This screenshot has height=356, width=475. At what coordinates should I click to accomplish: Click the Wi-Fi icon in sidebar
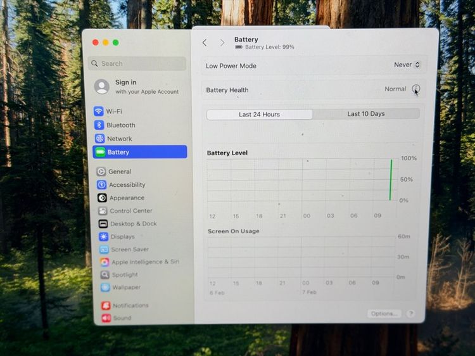tap(99, 111)
